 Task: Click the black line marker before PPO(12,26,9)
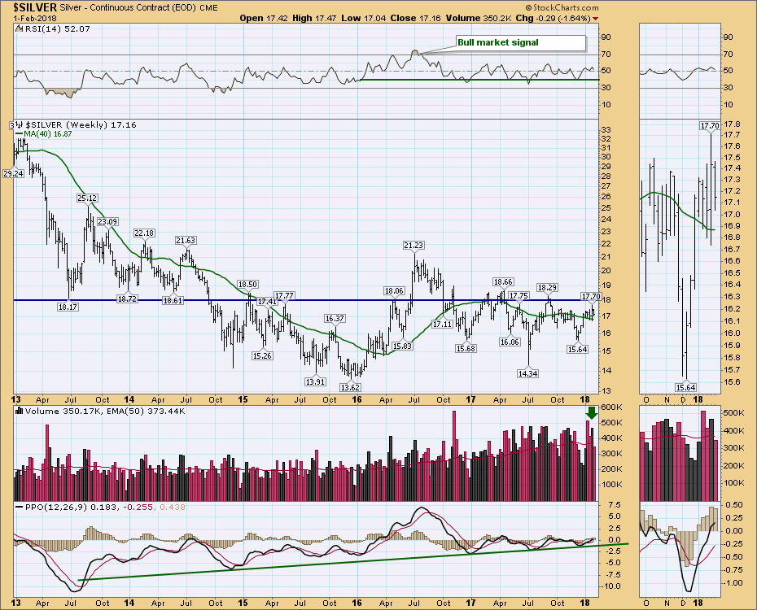19,508
